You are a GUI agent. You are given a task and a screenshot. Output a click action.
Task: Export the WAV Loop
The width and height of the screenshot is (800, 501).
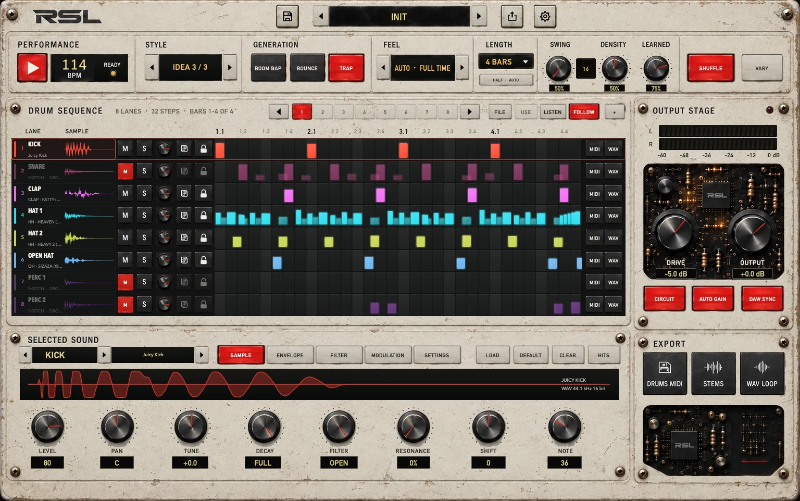[762, 373]
